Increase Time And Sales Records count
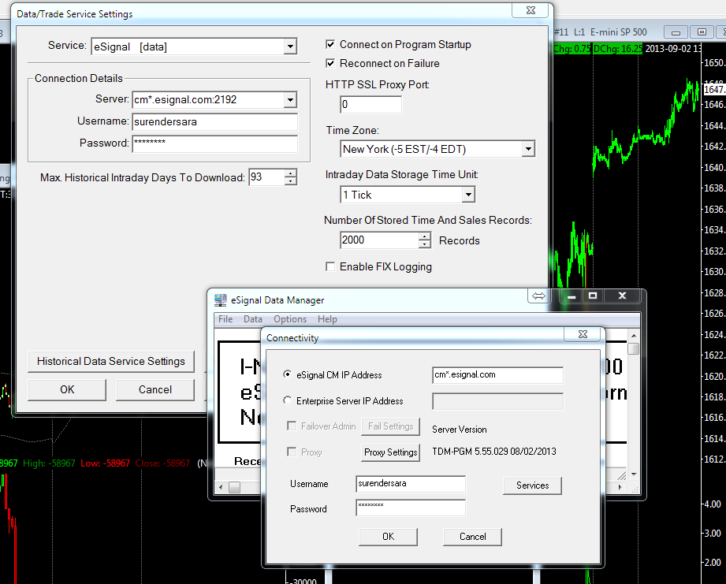 point(425,236)
